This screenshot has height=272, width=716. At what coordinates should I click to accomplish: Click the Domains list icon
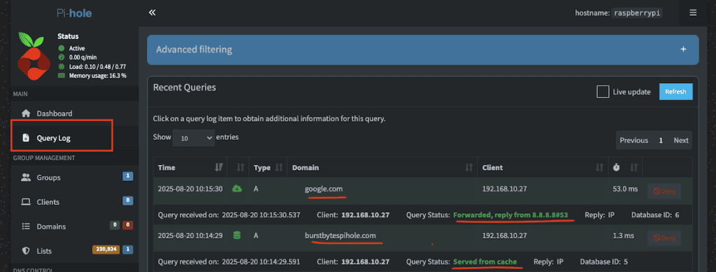point(26,227)
